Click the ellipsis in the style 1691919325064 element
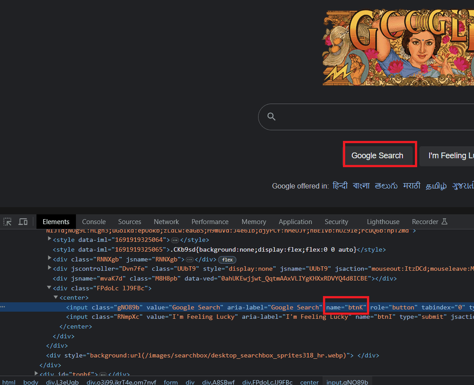 point(175,240)
